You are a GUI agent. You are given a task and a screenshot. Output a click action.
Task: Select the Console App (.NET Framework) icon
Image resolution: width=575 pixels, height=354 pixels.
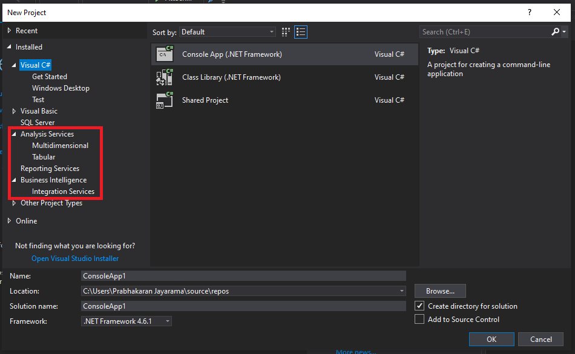tap(165, 54)
